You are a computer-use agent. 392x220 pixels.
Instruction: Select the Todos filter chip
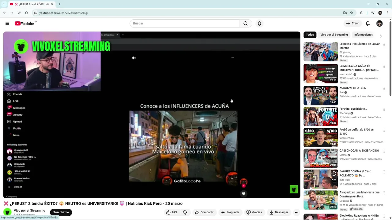point(310,35)
